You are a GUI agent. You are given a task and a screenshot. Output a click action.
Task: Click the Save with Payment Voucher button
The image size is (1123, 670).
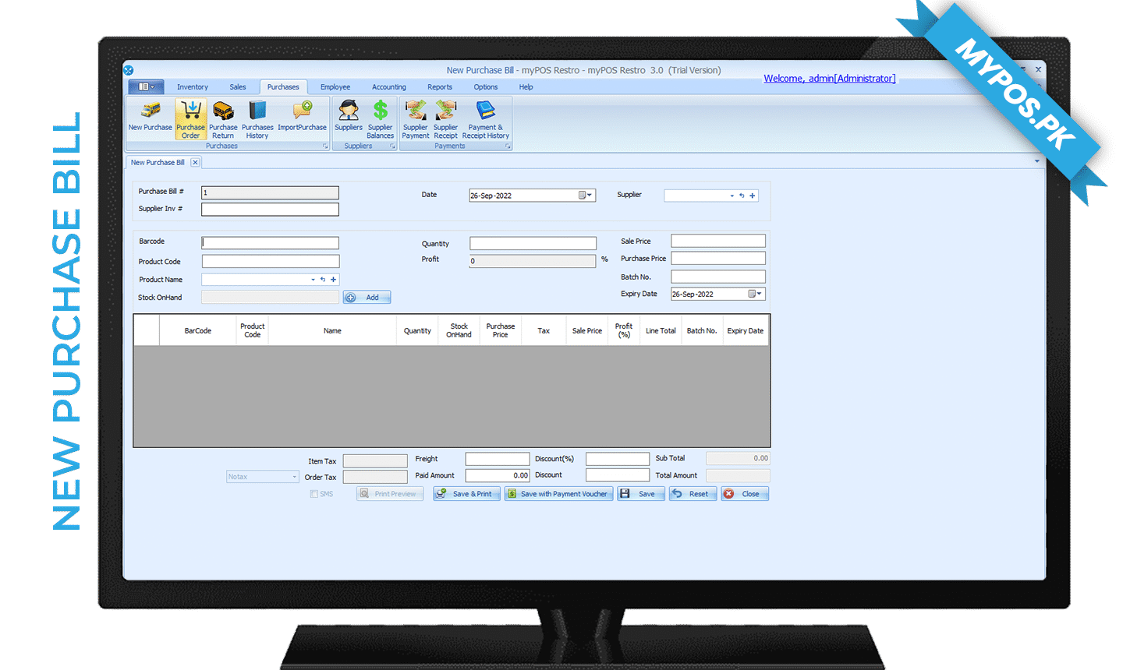tap(558, 494)
